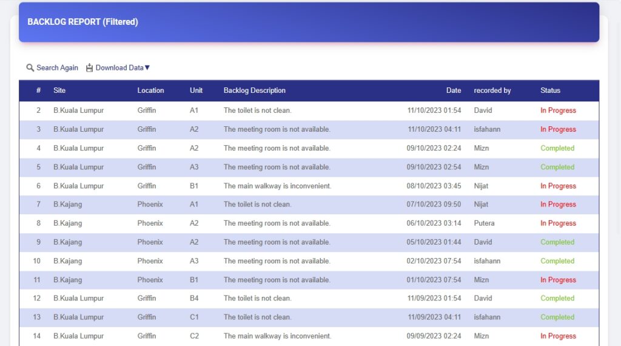Select In Progress status in row 11

558,280
